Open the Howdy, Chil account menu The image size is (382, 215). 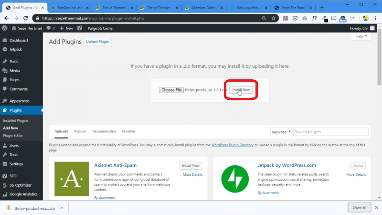(x=362, y=28)
